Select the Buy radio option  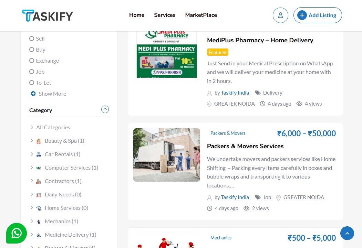[x=32, y=50]
